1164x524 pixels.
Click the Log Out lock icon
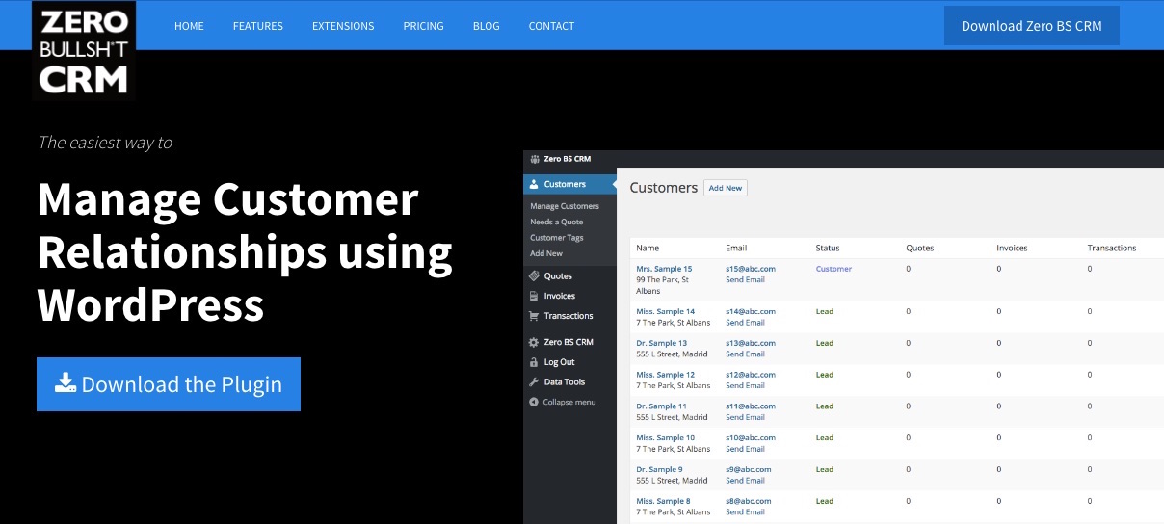click(x=534, y=362)
